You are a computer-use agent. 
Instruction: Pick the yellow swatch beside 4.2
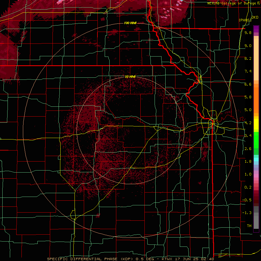256,124
